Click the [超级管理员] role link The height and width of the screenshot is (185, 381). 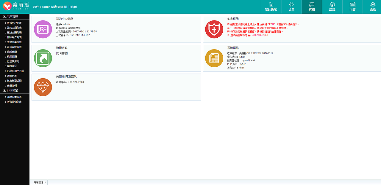(x=59, y=7)
